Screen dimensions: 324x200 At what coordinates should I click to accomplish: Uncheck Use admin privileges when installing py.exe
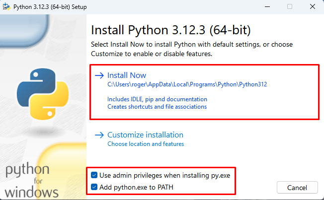tap(94, 175)
